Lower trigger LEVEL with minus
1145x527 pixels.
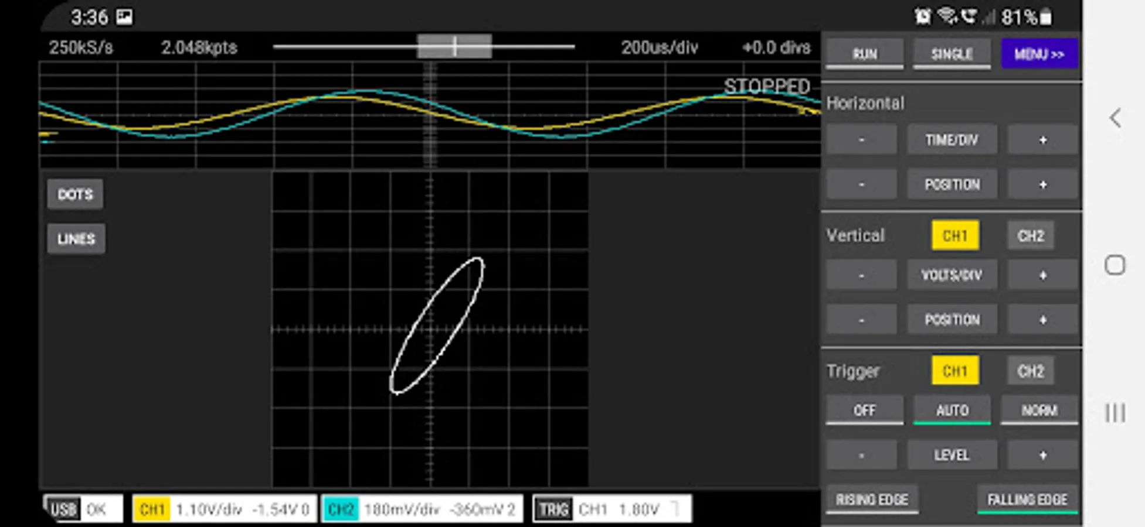861,455
